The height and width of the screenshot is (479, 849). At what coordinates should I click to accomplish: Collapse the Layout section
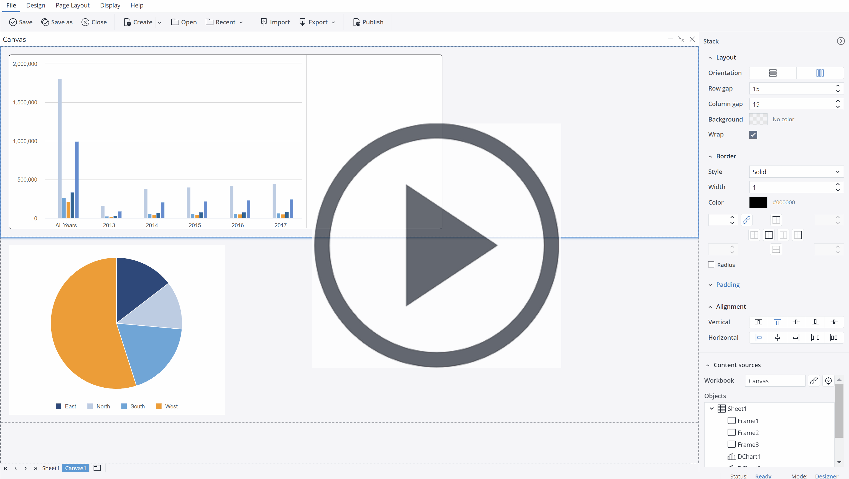click(710, 57)
